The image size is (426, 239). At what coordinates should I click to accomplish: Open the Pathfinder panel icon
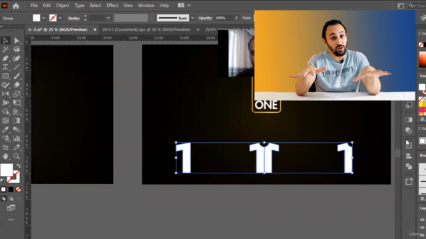409,167
